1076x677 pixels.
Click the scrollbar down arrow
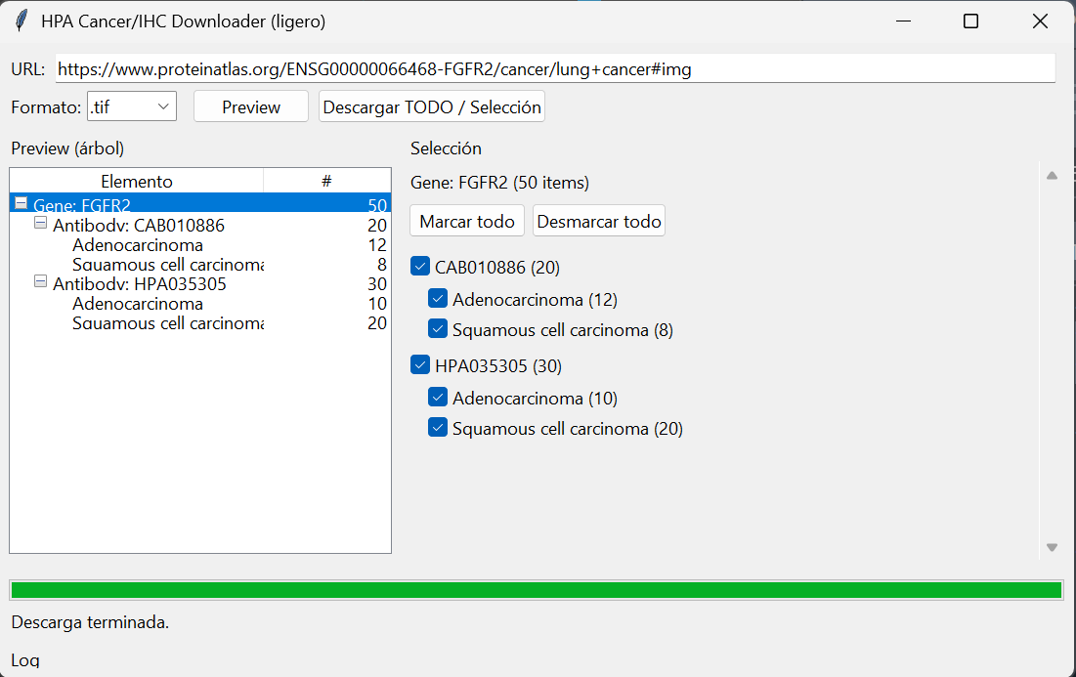click(1052, 547)
